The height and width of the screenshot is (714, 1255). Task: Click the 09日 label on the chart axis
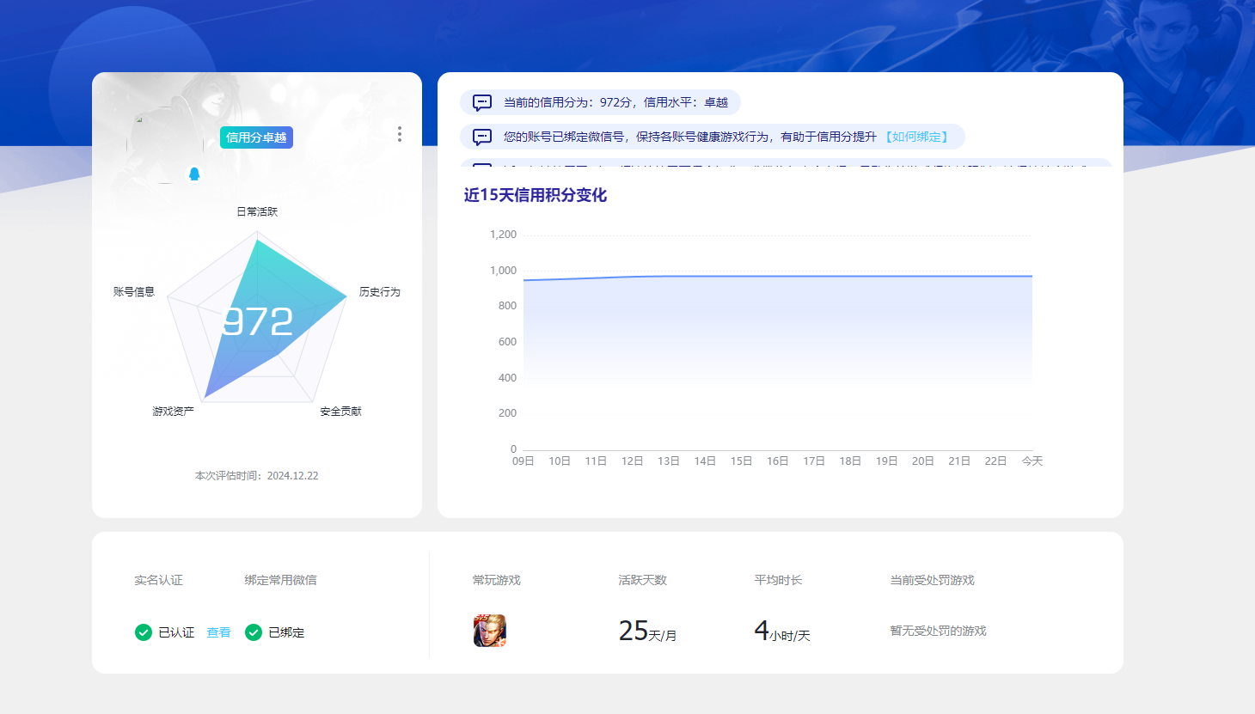[523, 461]
